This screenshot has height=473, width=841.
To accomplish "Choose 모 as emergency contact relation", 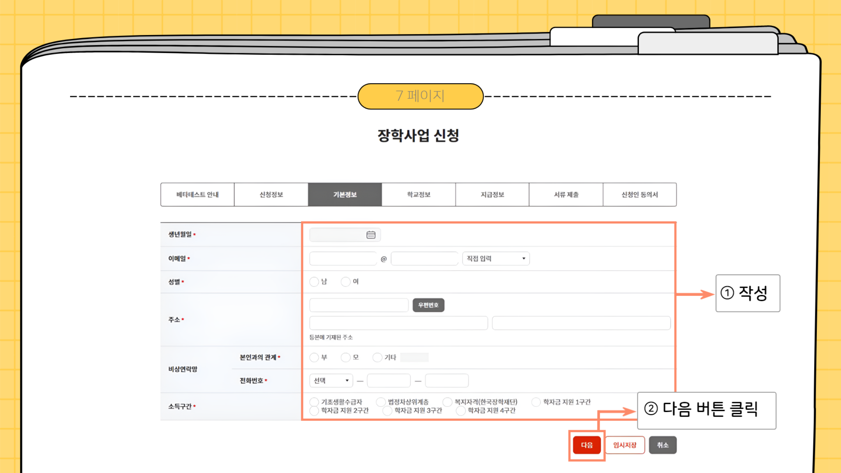I will [345, 357].
